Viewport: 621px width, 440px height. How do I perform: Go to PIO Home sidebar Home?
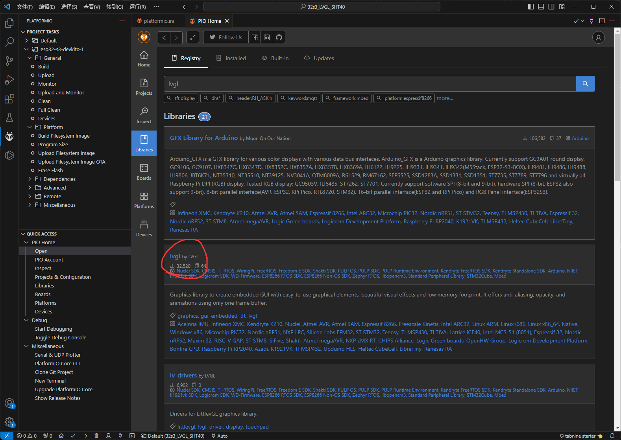click(144, 59)
